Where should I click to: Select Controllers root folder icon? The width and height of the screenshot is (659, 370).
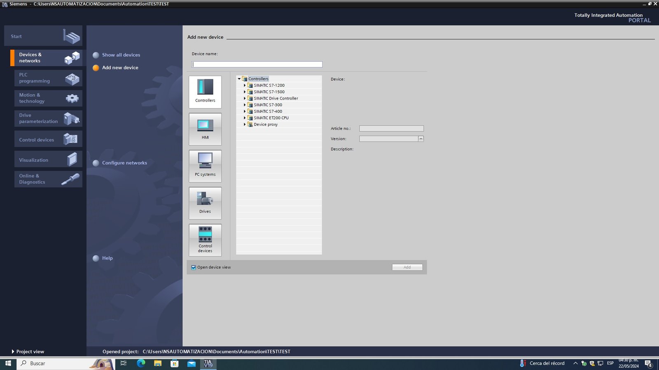(245, 79)
